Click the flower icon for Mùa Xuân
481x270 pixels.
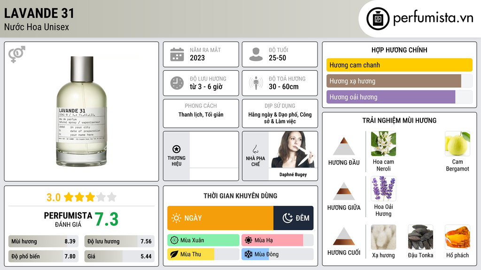pyautogui.click(x=174, y=240)
